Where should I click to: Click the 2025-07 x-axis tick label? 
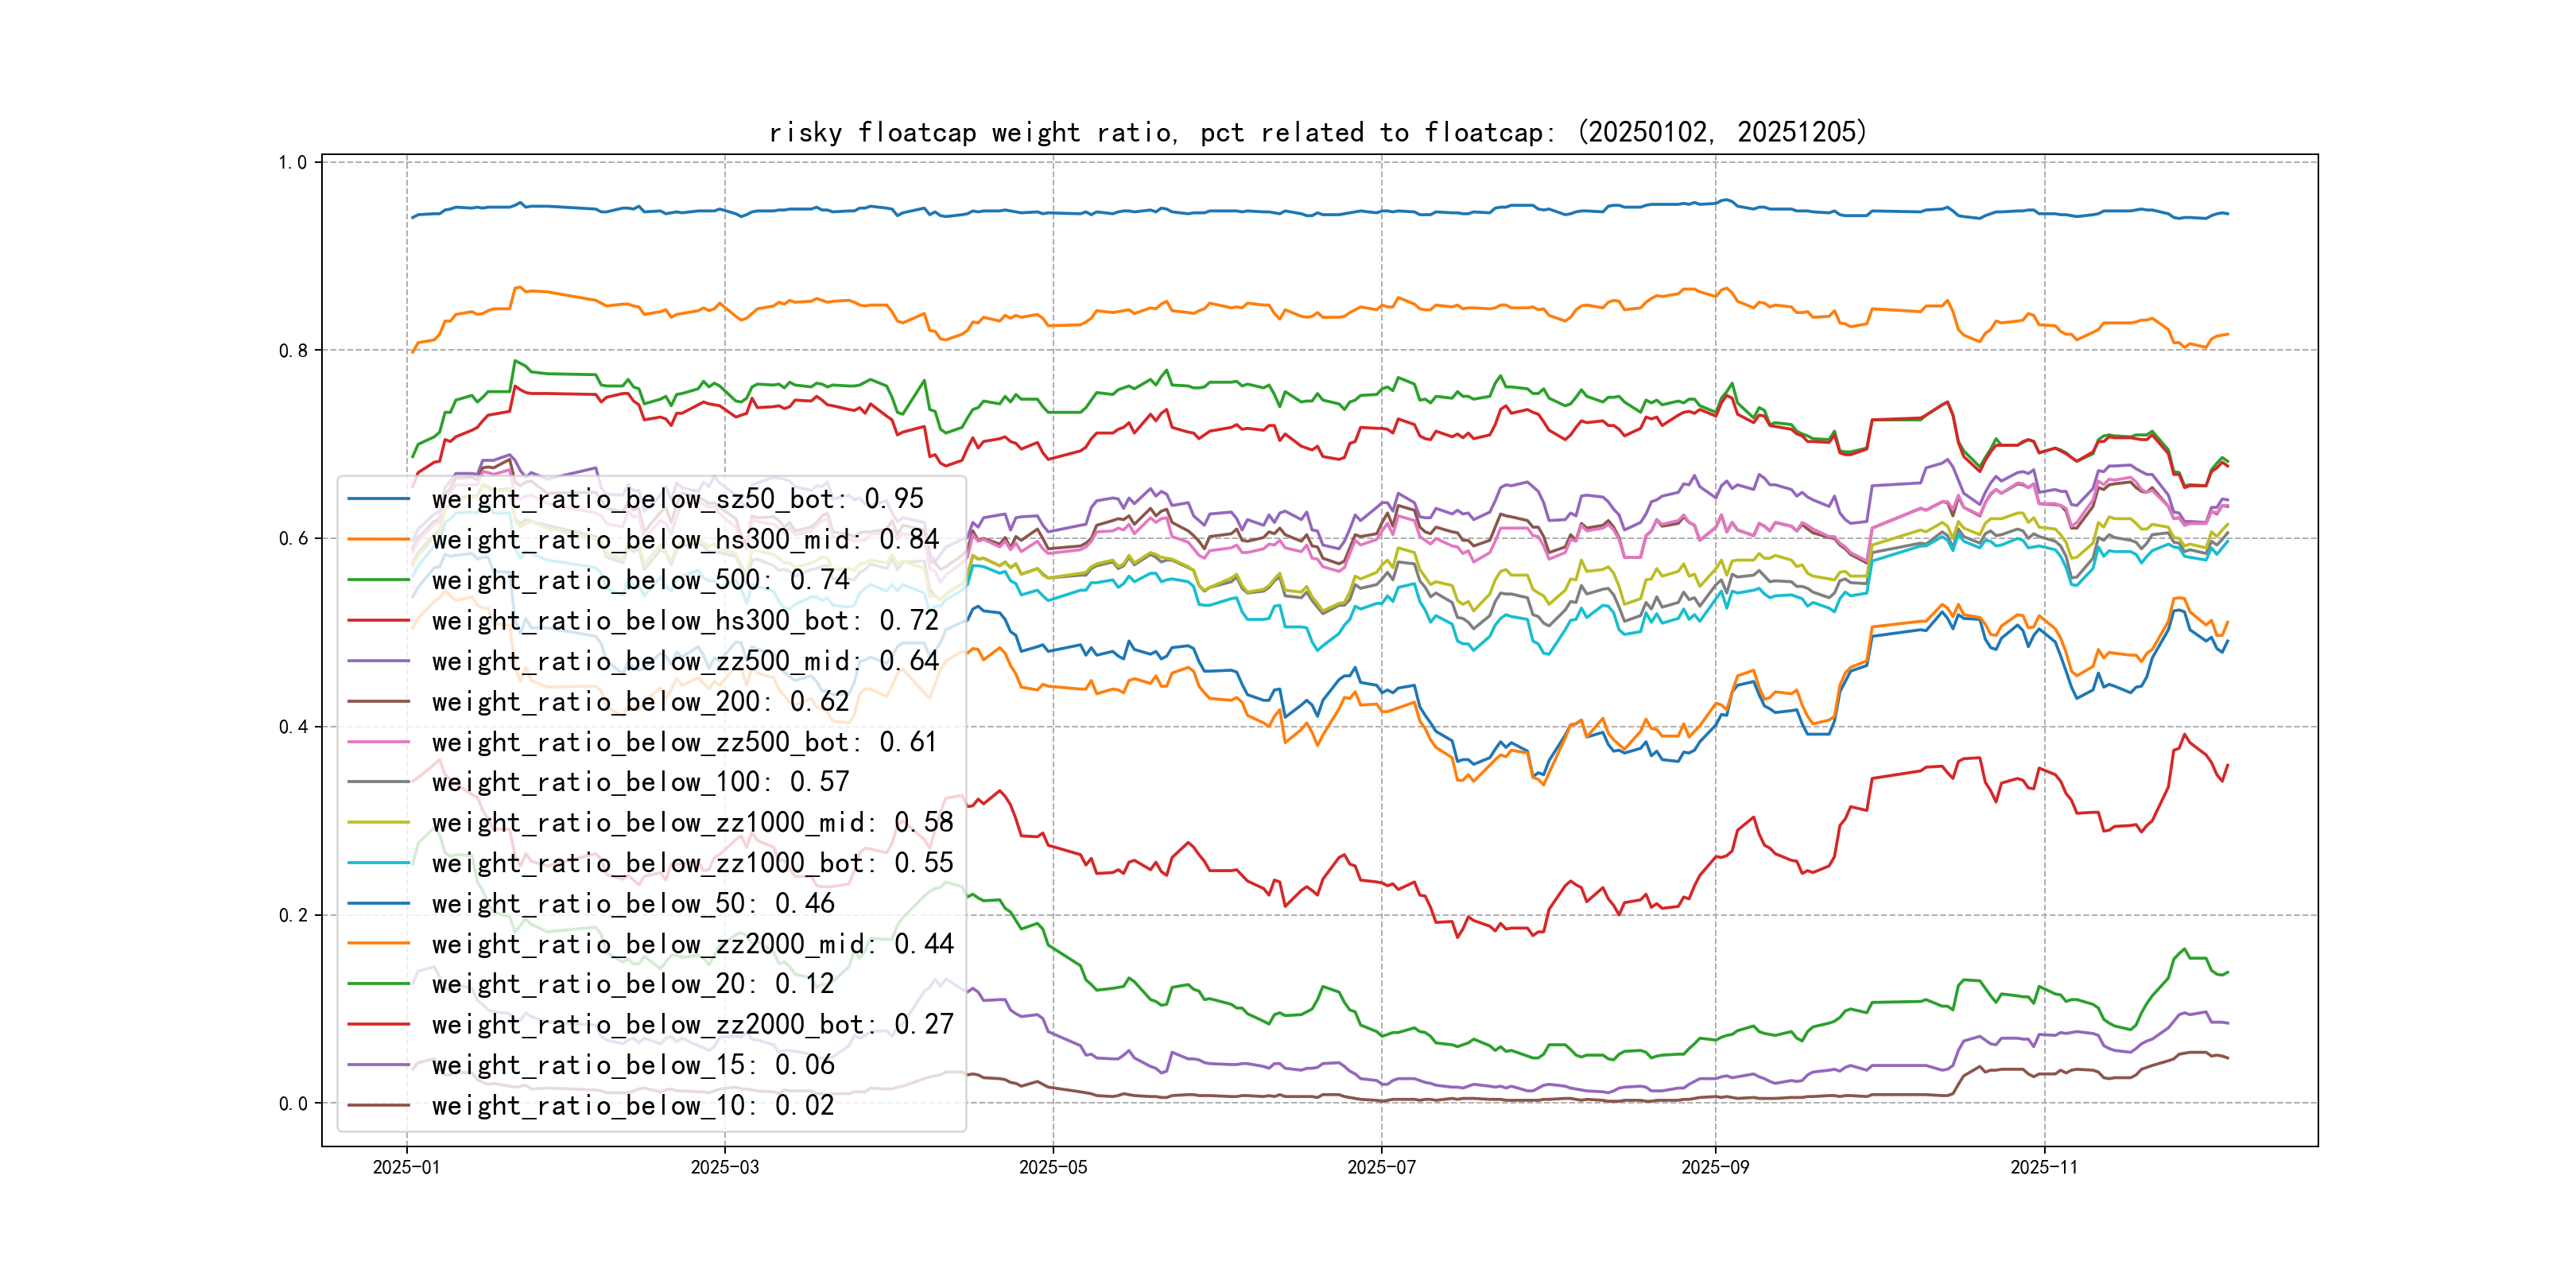click(x=1381, y=1167)
